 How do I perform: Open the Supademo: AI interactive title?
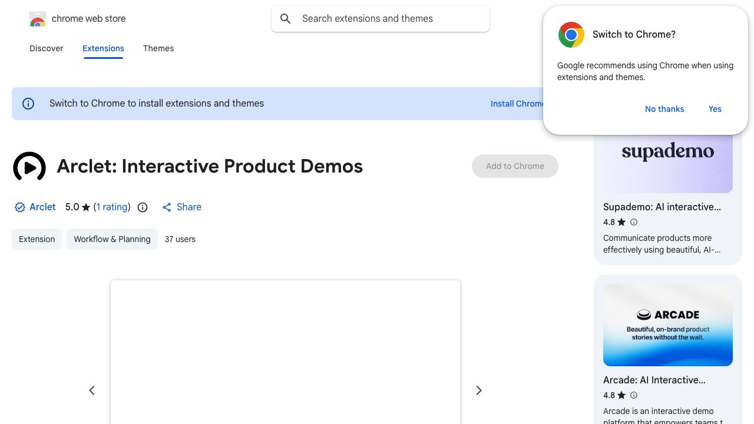(x=662, y=207)
